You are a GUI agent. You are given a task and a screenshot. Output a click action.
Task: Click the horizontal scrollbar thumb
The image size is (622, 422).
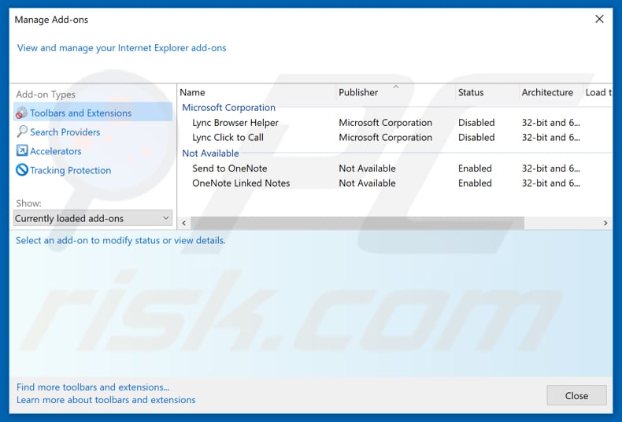(x=357, y=223)
